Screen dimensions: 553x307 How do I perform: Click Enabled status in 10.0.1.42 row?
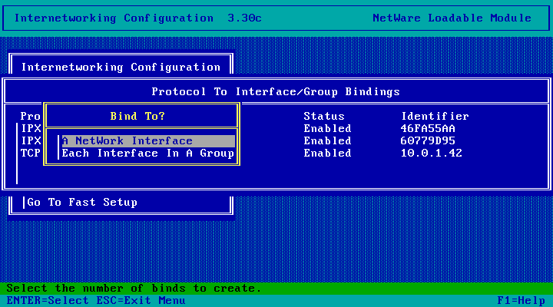pos(327,153)
